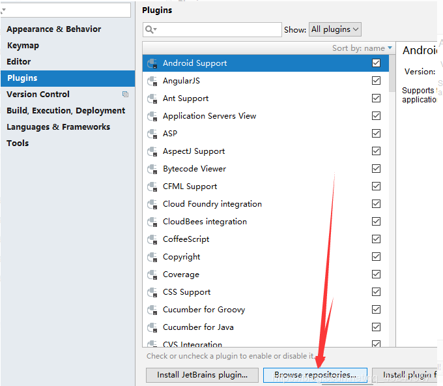Uncheck Cucumber for Java checkbox

point(376,327)
